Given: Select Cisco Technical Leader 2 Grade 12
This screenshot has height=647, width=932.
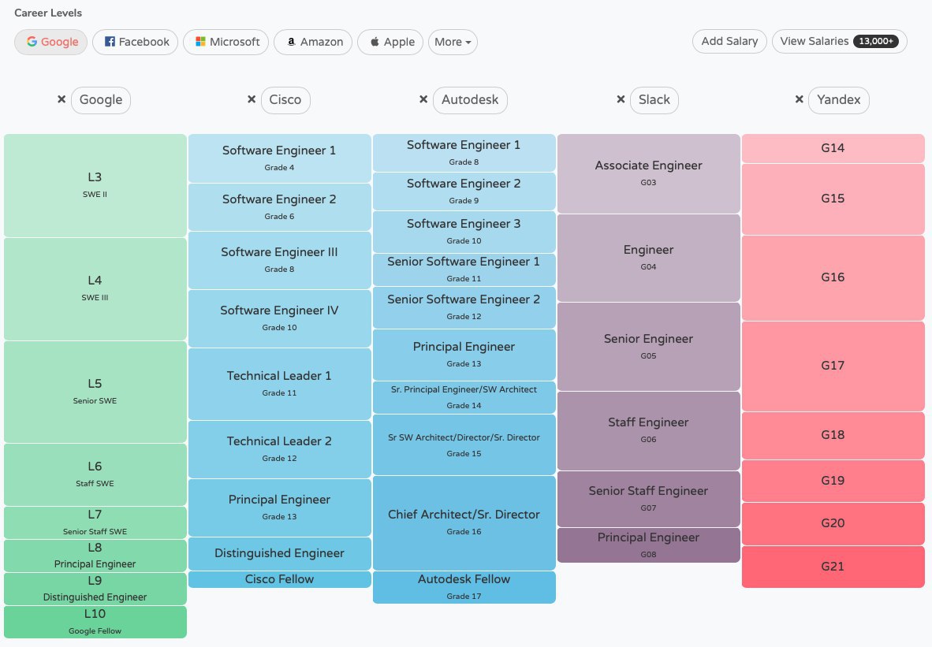Looking at the screenshot, I should coord(279,450).
